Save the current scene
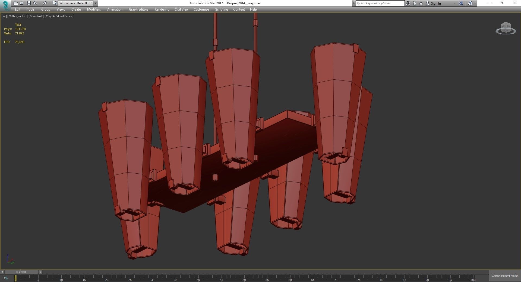This screenshot has width=521, height=282. pos(29,3)
